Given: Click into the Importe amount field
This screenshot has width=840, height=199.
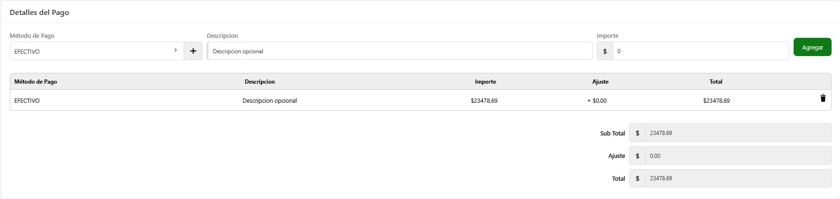Looking at the screenshot, I should click(700, 51).
